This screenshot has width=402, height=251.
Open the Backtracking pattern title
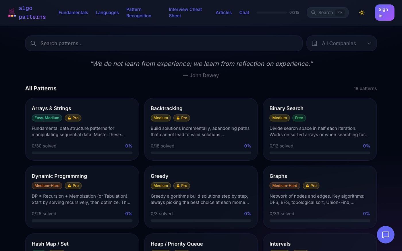[x=167, y=108]
